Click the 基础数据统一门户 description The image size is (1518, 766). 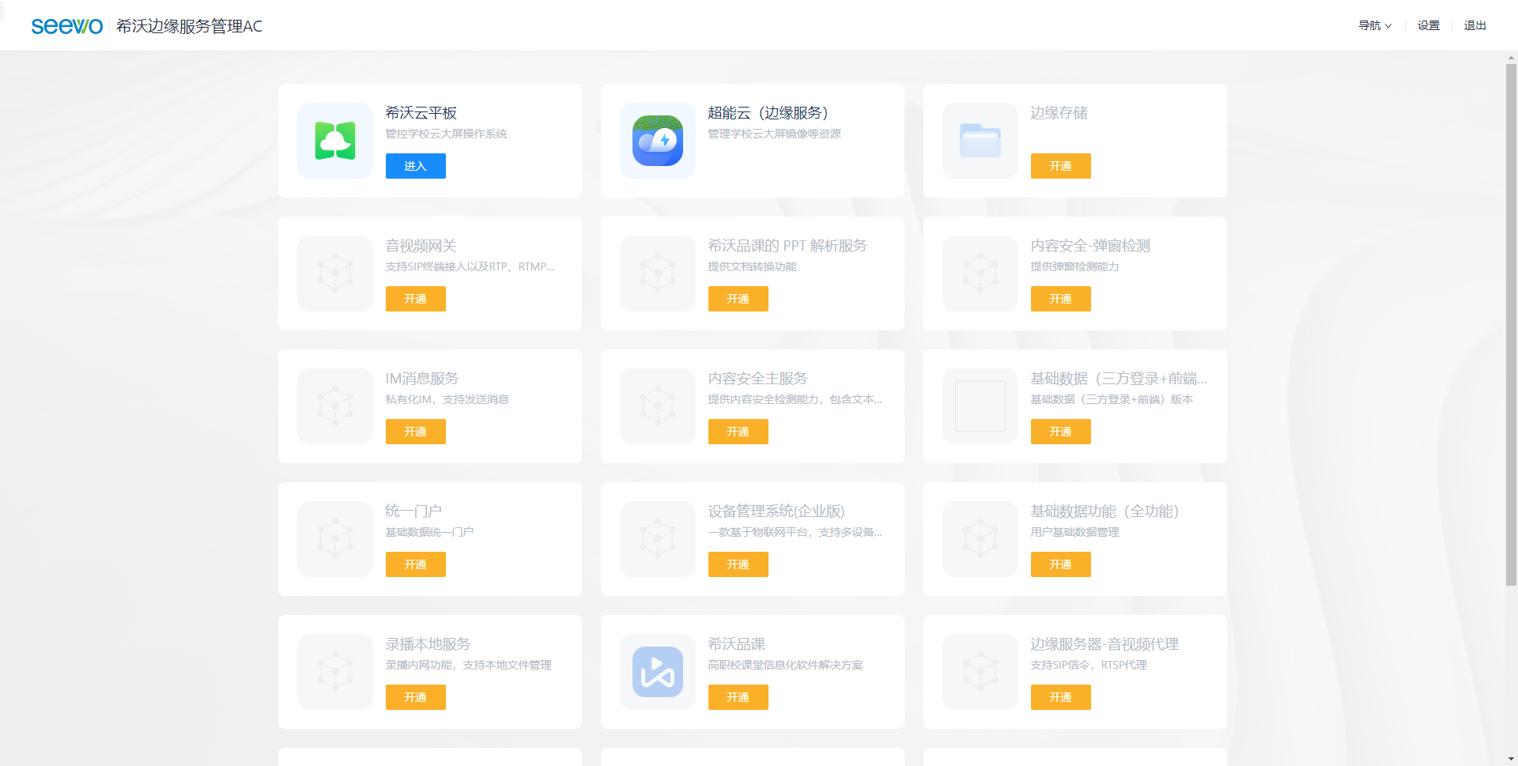coord(430,533)
